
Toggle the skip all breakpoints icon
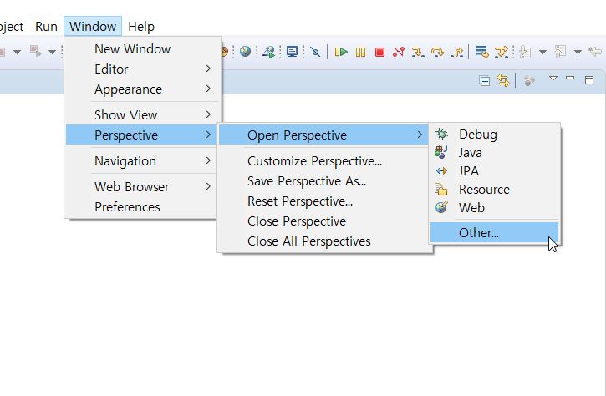pos(315,52)
